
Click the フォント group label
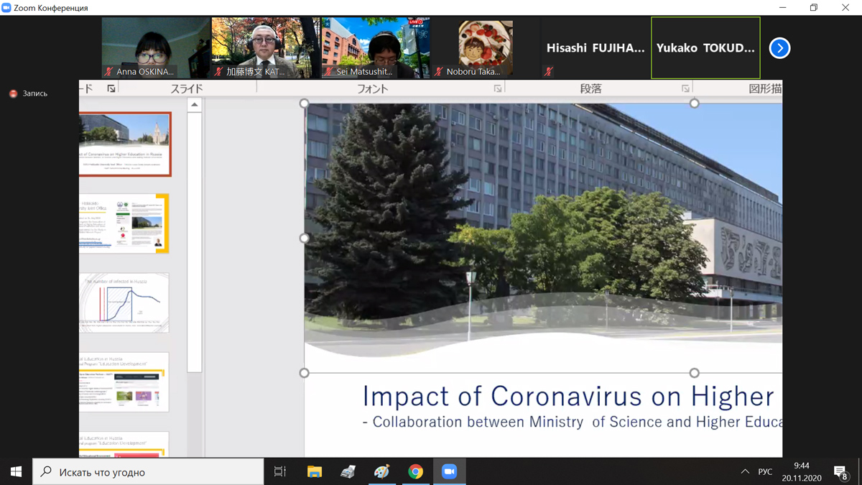pos(372,89)
